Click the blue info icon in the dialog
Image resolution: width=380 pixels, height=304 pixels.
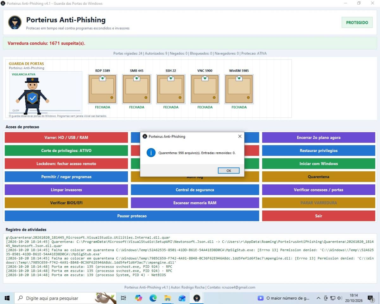tap(151, 153)
